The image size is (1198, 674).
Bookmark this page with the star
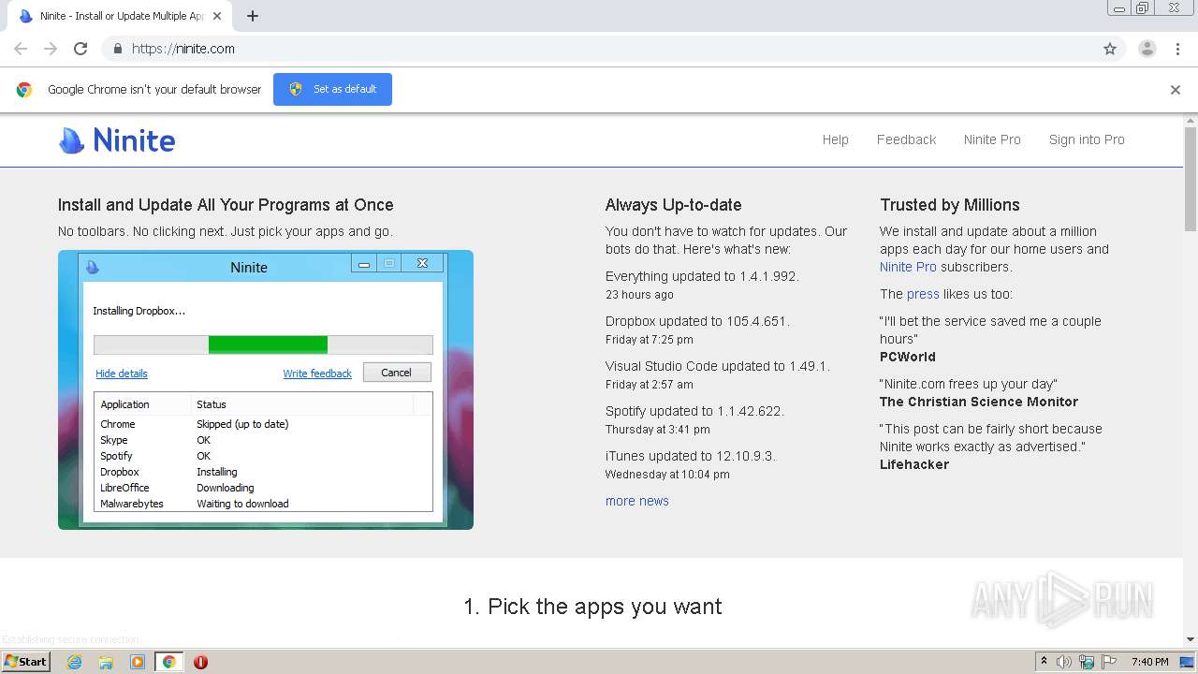pyautogui.click(x=1110, y=49)
